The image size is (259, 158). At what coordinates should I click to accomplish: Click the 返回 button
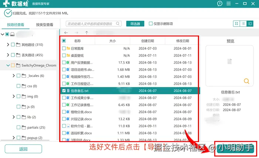[23, 149]
